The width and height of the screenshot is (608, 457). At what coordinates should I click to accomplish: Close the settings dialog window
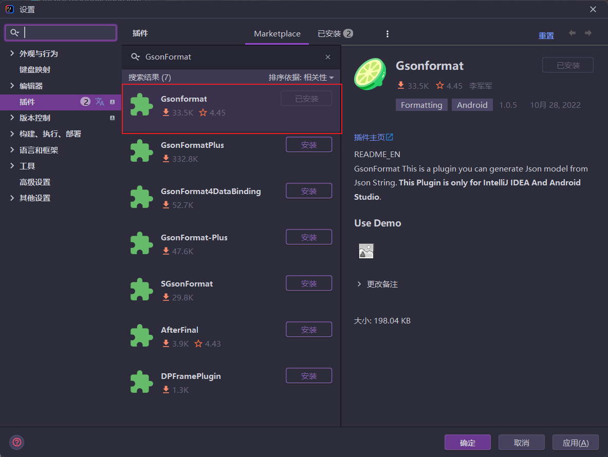click(593, 9)
